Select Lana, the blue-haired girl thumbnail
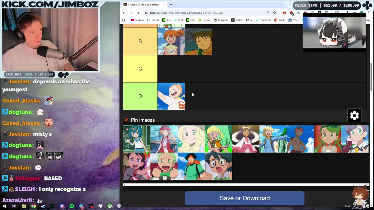Screen dimensions: 374x210 (x=137, y=139)
